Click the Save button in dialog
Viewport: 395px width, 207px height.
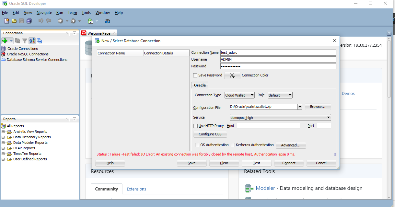click(x=192, y=163)
